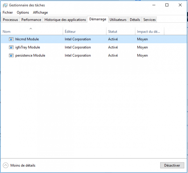Screen dimensions: 188x173
Task: Click the persistence Module program icon
Action: click(x=11, y=55)
